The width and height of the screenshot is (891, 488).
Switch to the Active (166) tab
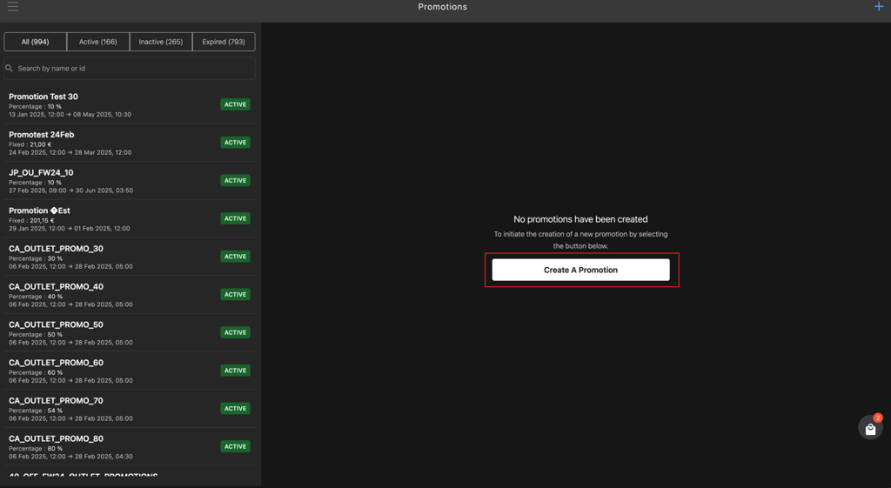97,42
